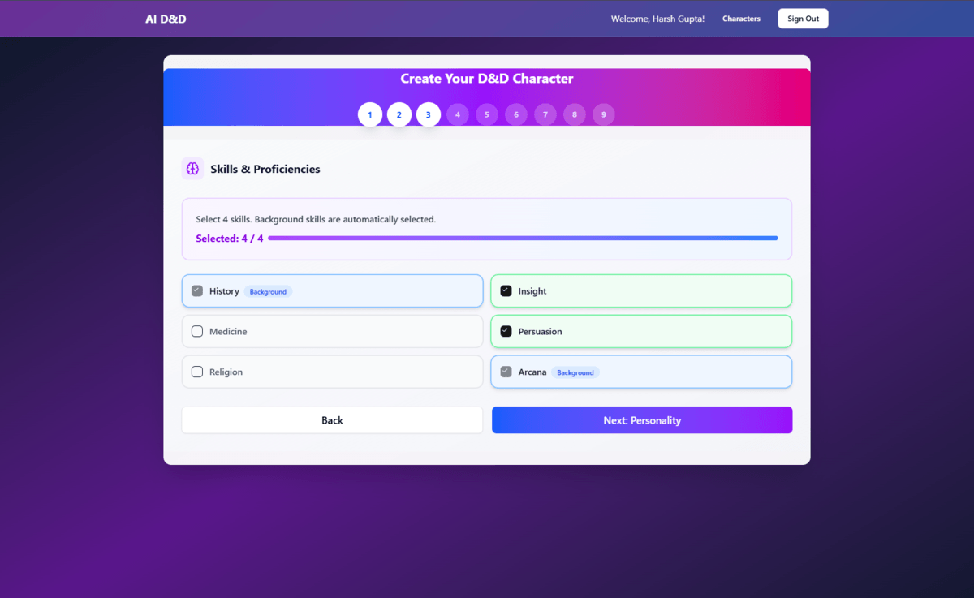Viewport: 974px width, 598px height.
Task: Click the AI D&D logo link
Action: [166, 19]
